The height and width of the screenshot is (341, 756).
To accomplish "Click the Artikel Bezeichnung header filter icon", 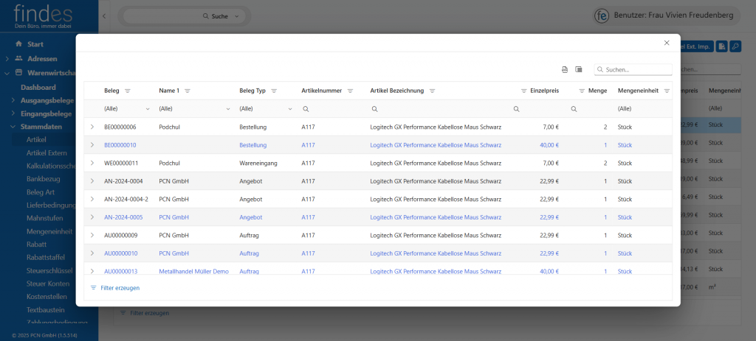I will pyautogui.click(x=432, y=91).
